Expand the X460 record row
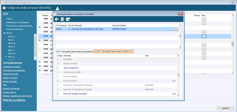This screenshot has width=237, height=112. click(40, 62)
